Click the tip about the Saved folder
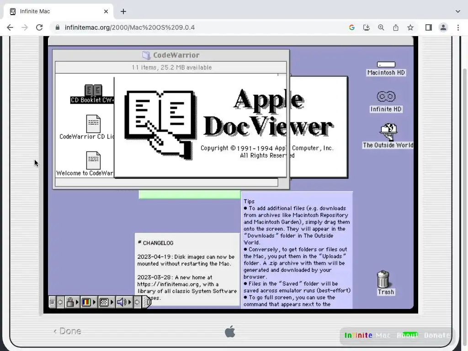The width and height of the screenshot is (468, 351). coord(297,287)
